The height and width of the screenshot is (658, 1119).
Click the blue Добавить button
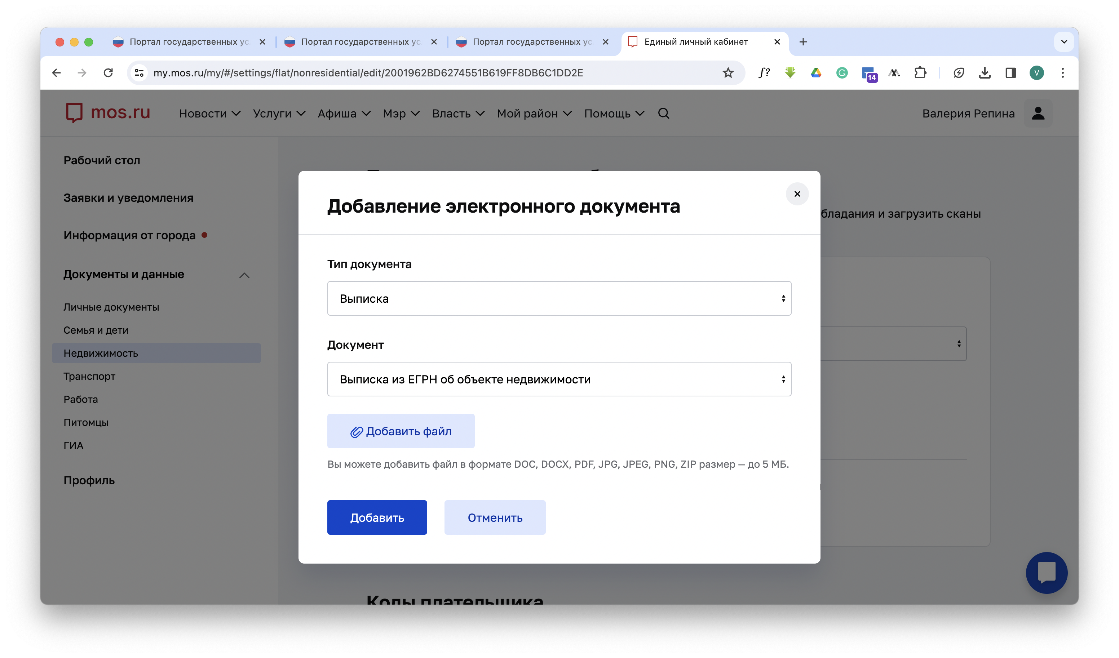tap(377, 518)
